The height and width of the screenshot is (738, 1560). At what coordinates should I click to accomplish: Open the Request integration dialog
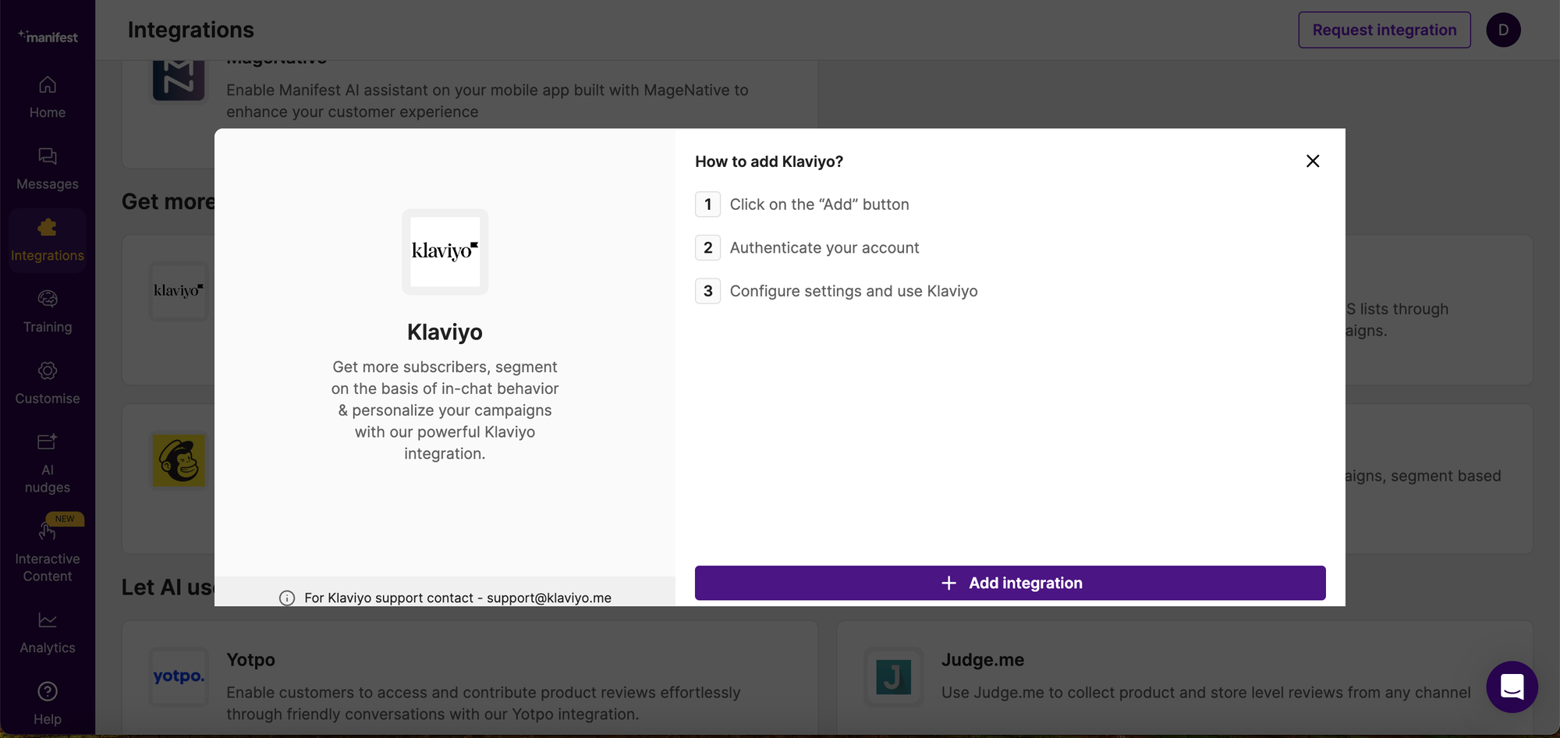(x=1384, y=30)
